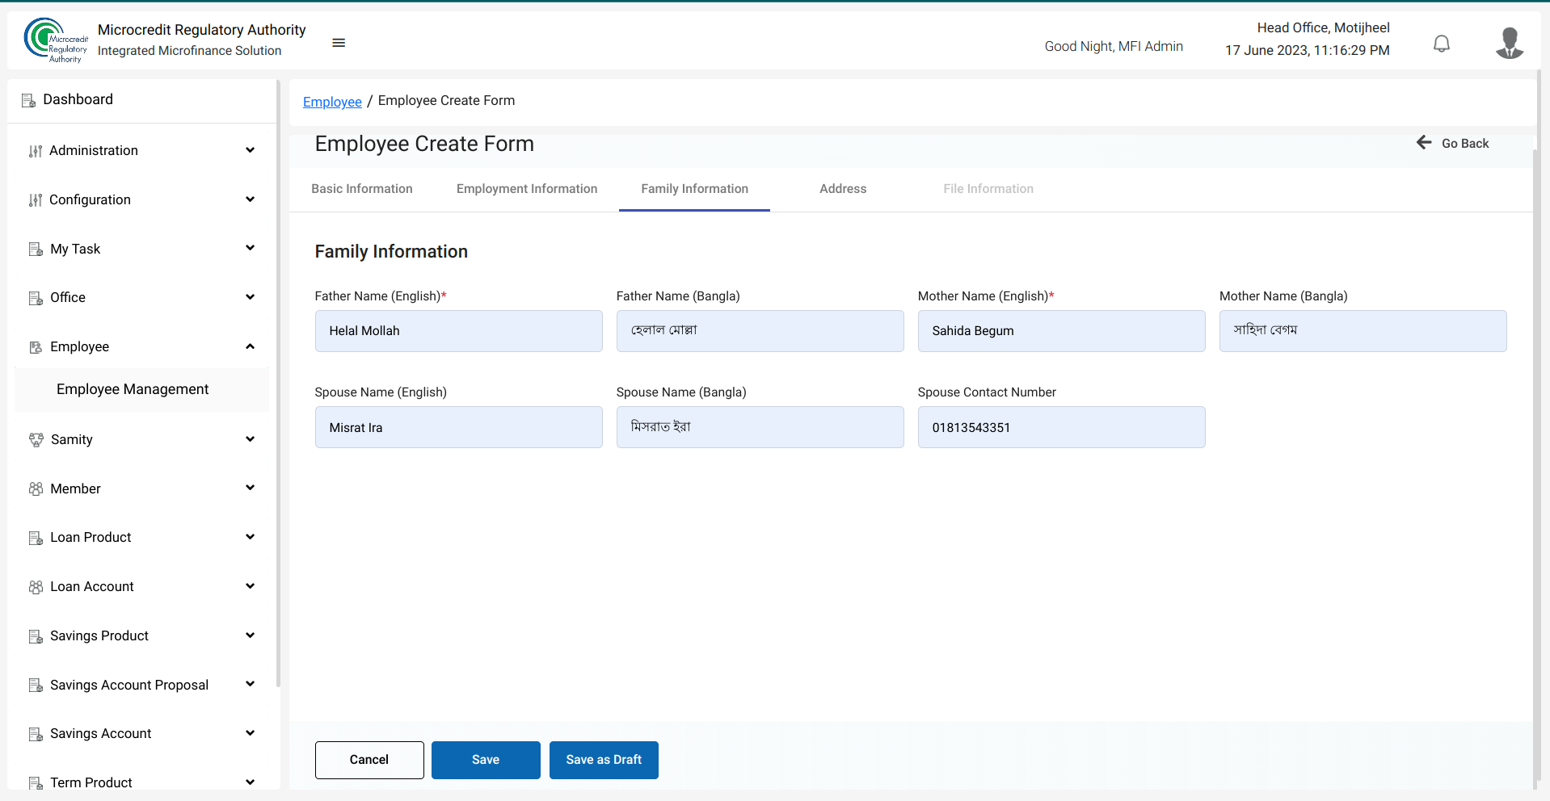The height and width of the screenshot is (801, 1550).
Task: Click the Employee breadcrumb link
Action: (332, 102)
